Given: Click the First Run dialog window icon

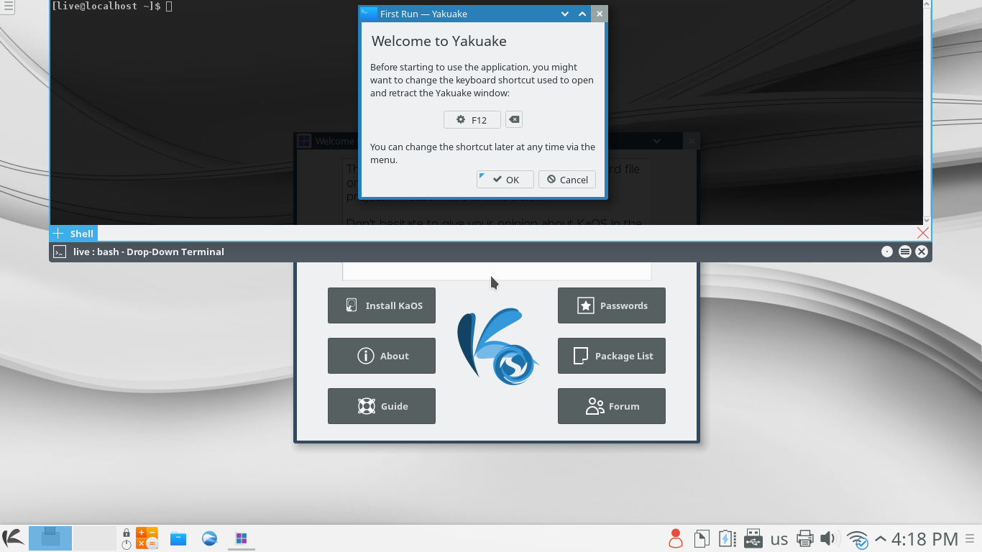Looking at the screenshot, I should pos(369,14).
